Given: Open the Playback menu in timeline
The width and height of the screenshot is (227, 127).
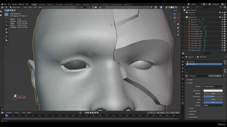Looking at the screenshot, I should pyautogui.click(x=10, y=113).
